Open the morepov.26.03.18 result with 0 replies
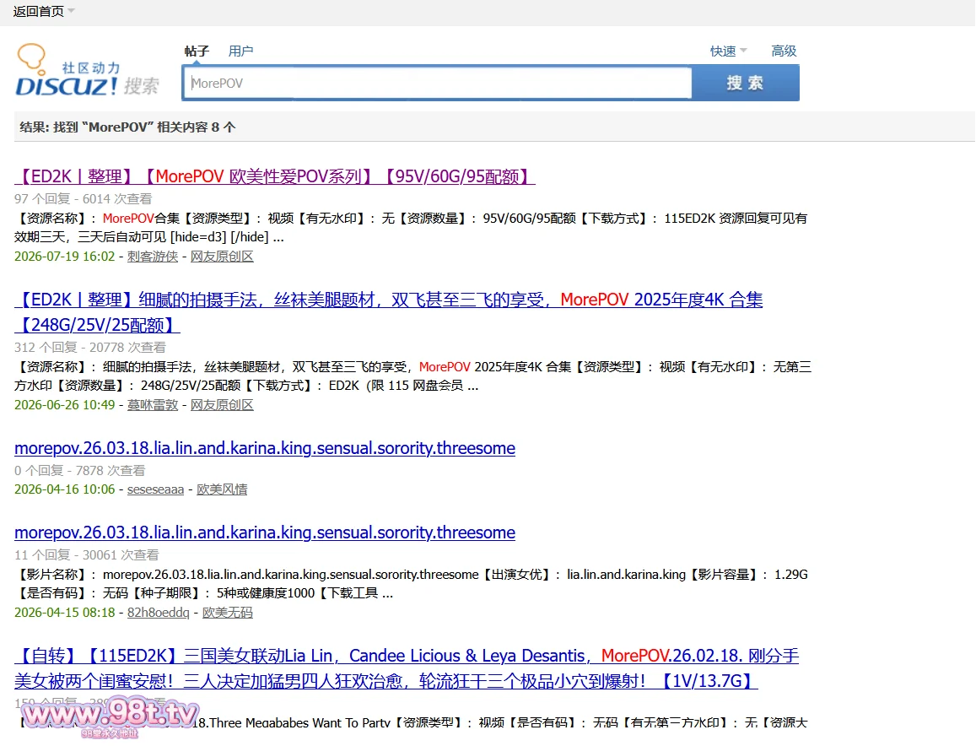Image resolution: width=976 pixels, height=746 pixels. click(265, 448)
